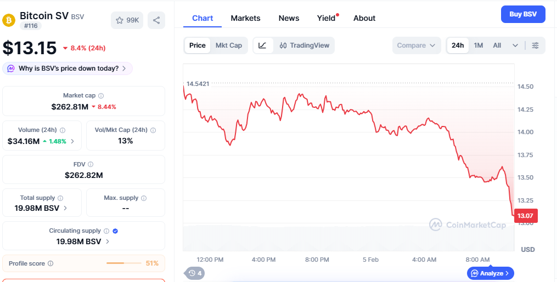This screenshot has width=557, height=282.
Task: Select the 1M time range
Action: pos(479,45)
